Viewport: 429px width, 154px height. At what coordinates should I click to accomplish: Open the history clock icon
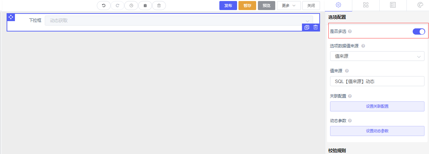click(x=131, y=6)
